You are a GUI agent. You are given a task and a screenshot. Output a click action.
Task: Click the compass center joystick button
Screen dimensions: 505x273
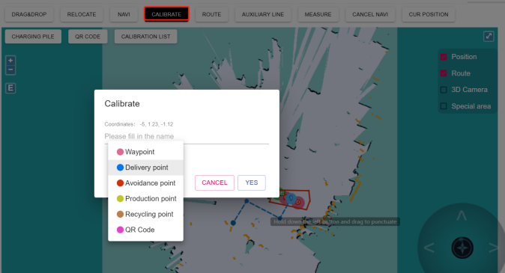(x=462, y=248)
